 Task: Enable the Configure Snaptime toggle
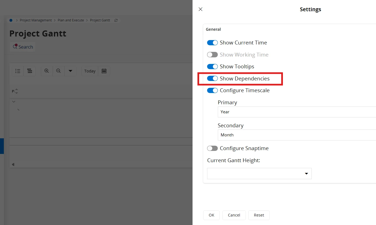(212, 148)
